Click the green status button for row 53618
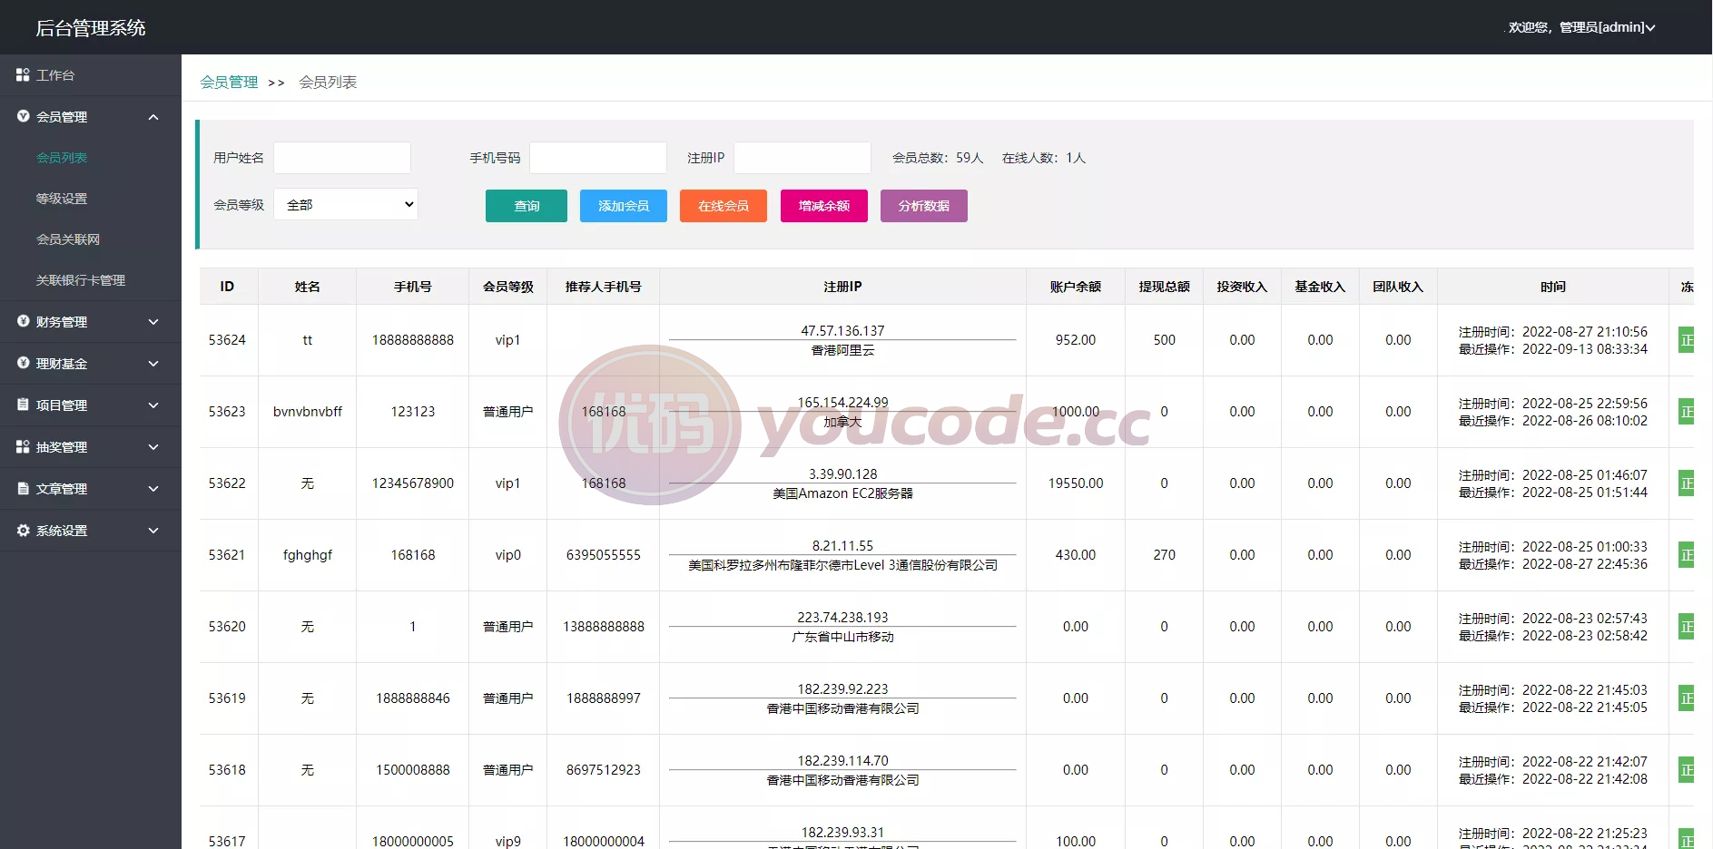Viewport: 1713px width, 849px height. coord(1686,770)
